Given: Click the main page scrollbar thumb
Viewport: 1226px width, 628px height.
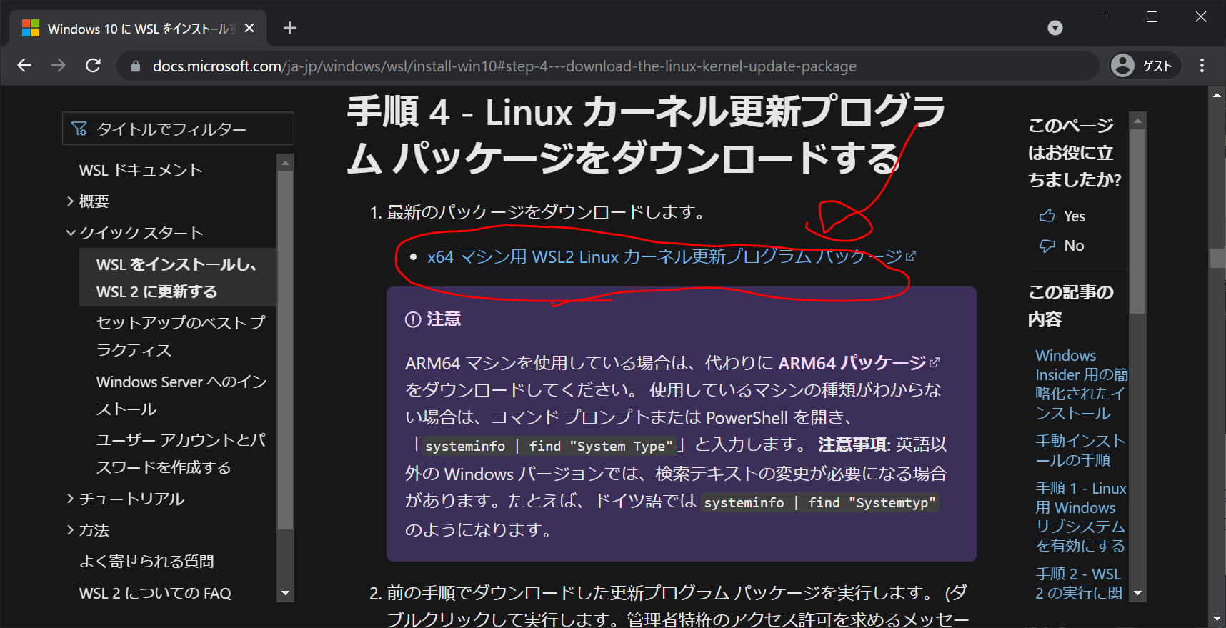Looking at the screenshot, I should click(1217, 258).
